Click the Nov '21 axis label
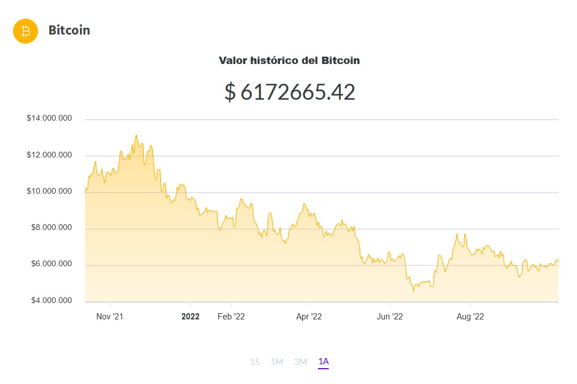The image size is (577, 384). coord(110,317)
